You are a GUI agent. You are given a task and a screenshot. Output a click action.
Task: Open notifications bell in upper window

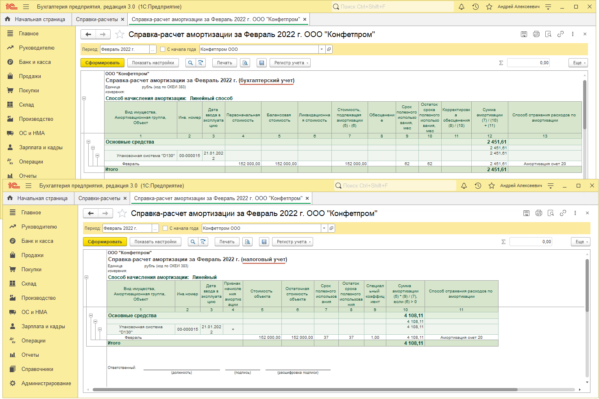point(462,7)
